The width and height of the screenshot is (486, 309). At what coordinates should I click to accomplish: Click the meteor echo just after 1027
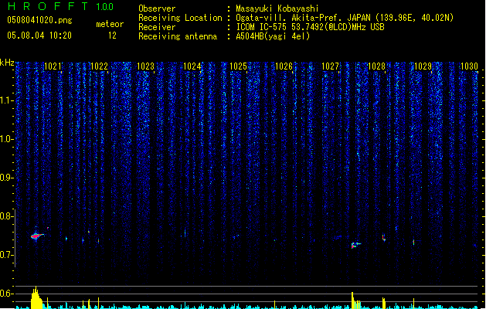point(355,245)
